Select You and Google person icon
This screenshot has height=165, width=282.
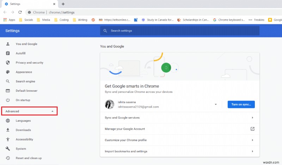pos(8,44)
